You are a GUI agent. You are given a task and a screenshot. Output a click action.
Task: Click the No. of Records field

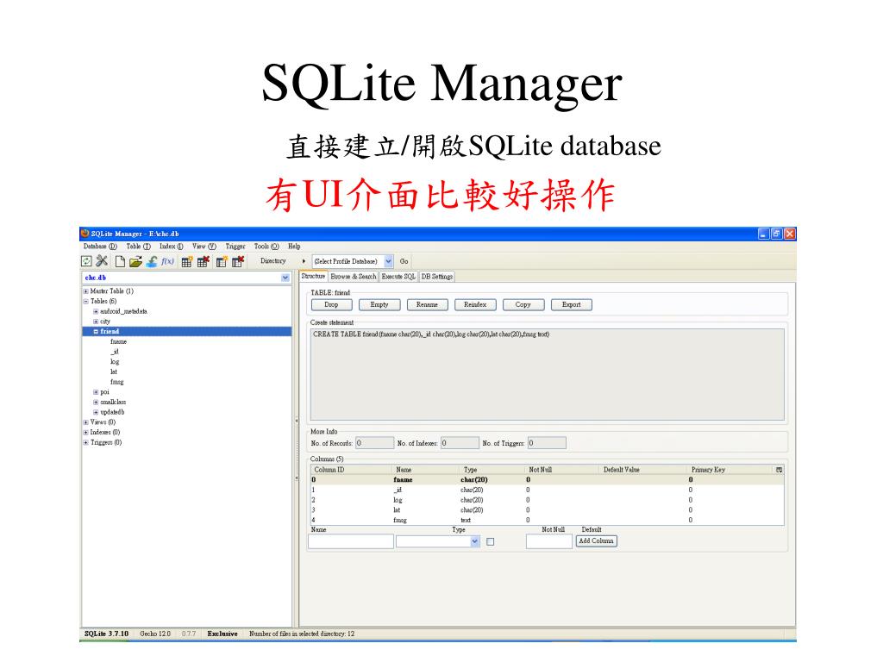tap(375, 444)
